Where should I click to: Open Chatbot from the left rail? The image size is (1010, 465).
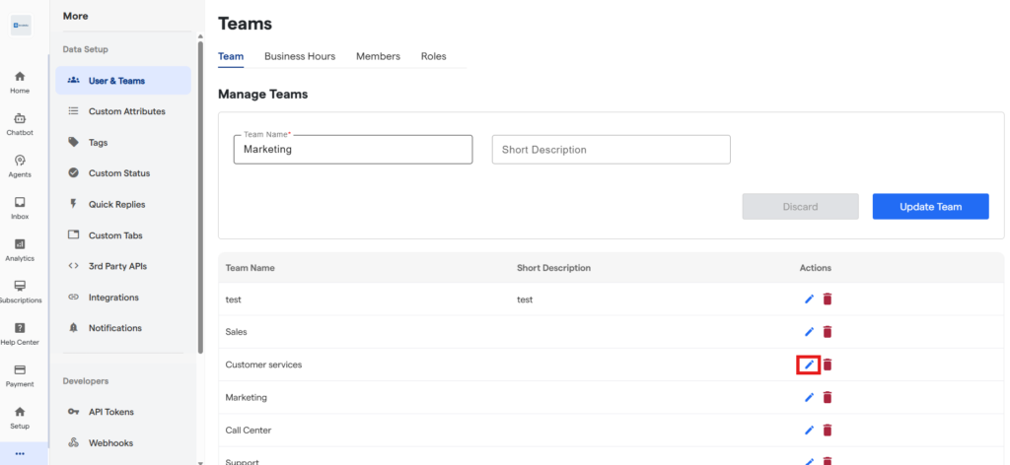(x=20, y=124)
